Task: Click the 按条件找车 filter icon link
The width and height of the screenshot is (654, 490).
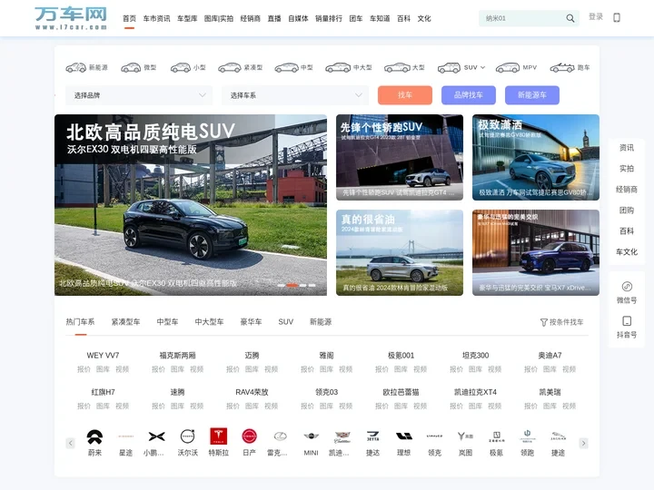Action: coord(561,322)
